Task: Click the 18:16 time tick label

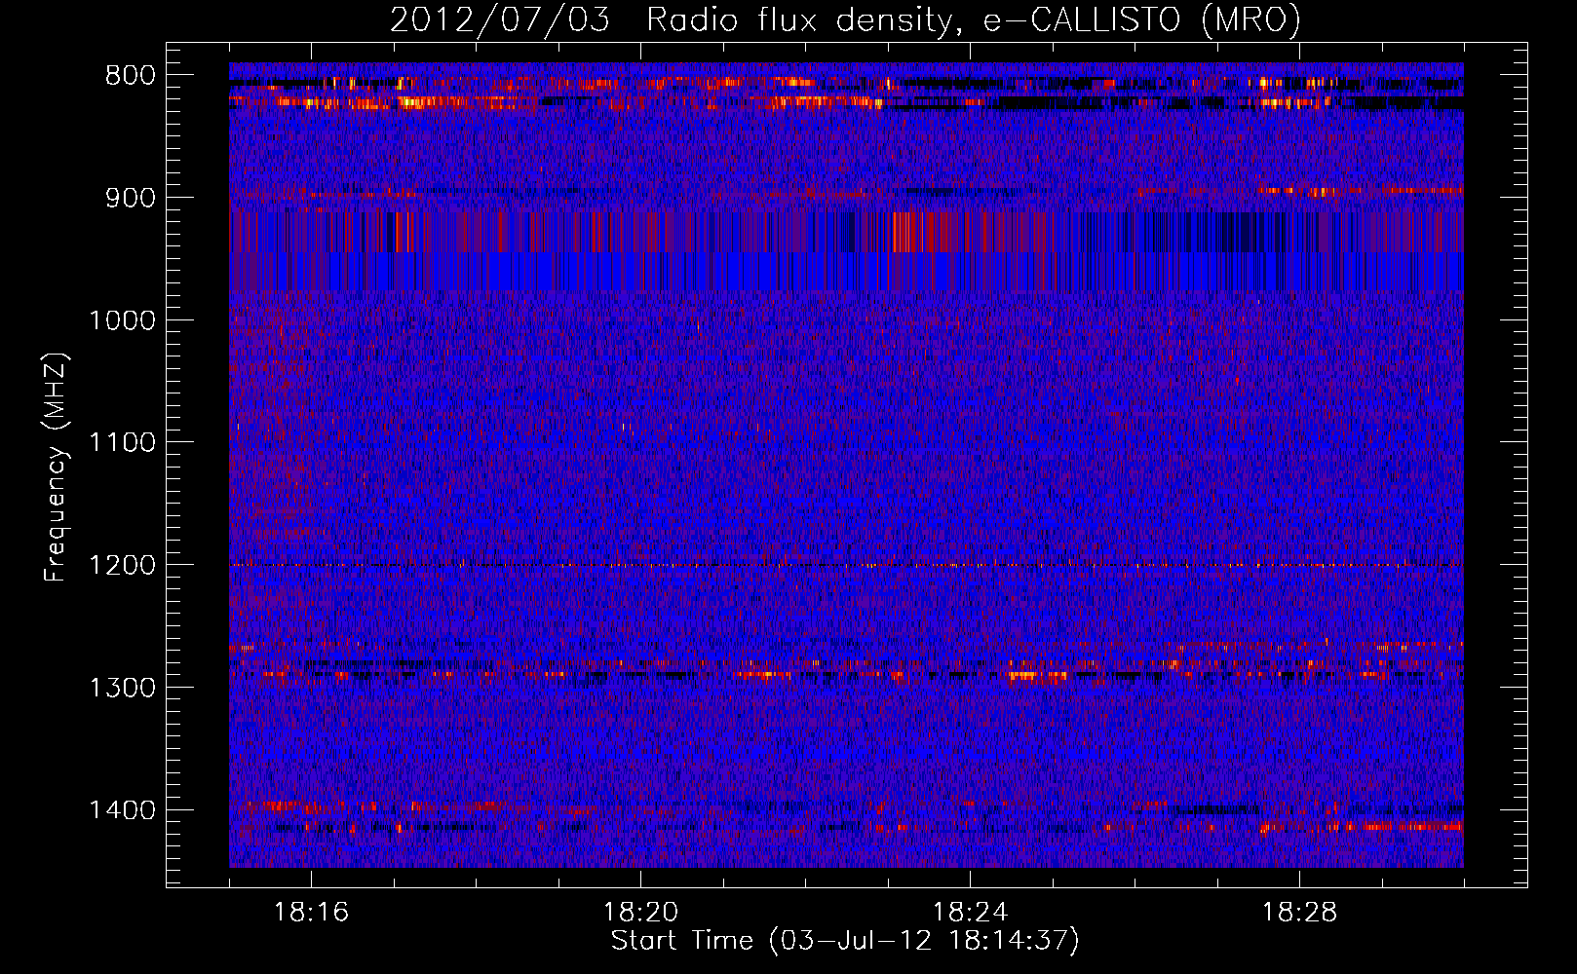Action: tap(311, 913)
